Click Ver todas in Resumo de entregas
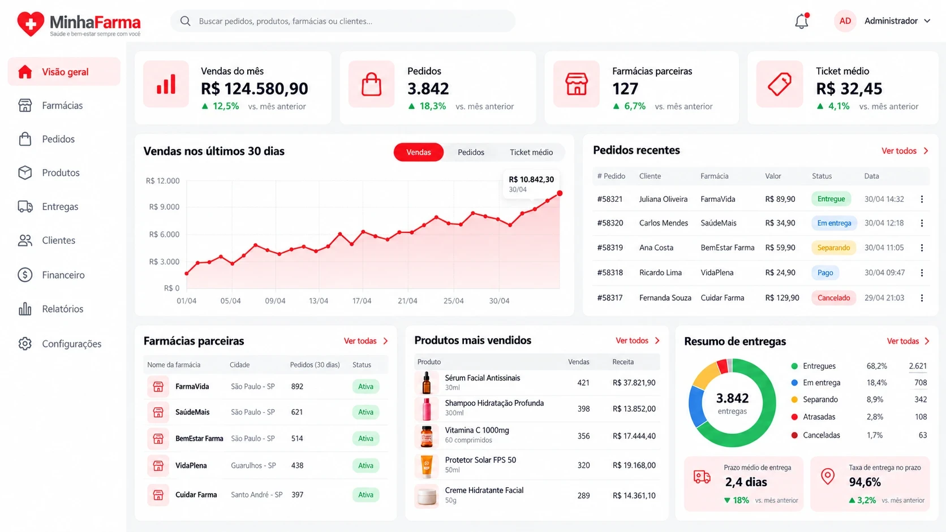This screenshot has width=946, height=532. click(908, 341)
